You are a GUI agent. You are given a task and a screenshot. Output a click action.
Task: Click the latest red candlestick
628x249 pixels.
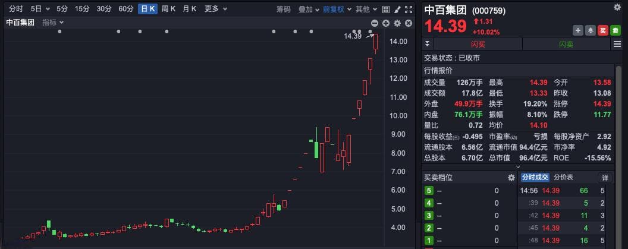[376, 42]
